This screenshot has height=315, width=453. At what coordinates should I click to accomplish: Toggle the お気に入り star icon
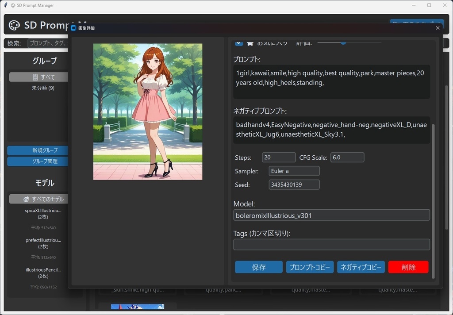(x=250, y=43)
